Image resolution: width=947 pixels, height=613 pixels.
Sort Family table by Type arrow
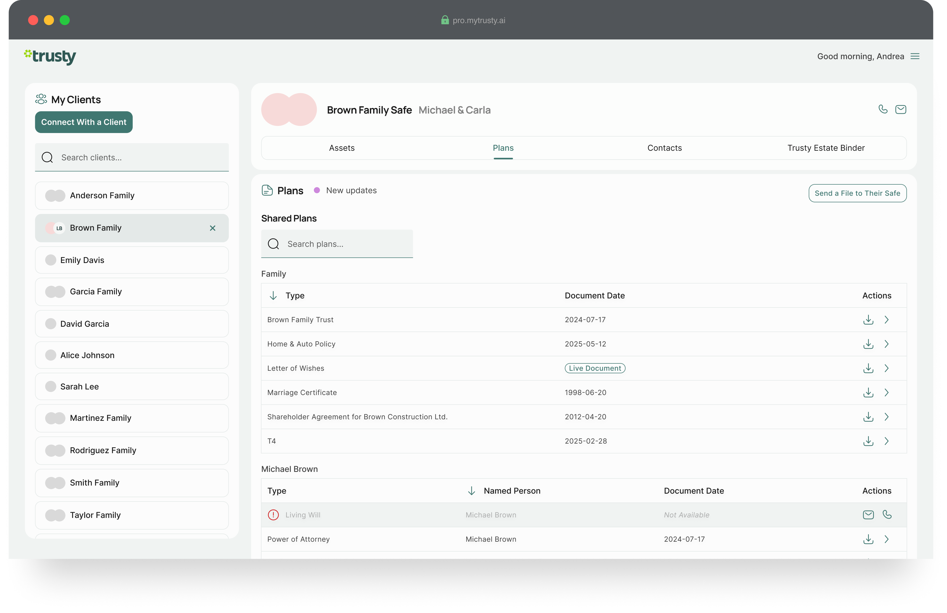point(273,296)
